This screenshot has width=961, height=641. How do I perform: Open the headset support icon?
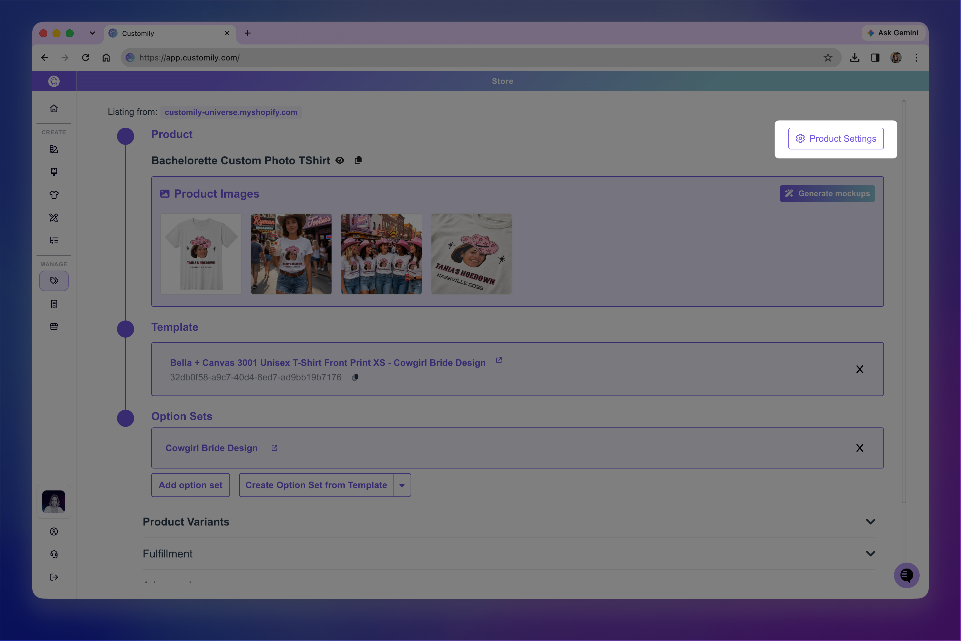point(54,554)
